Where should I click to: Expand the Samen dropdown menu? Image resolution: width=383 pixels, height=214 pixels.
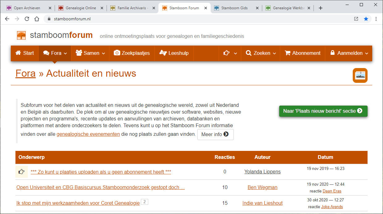[90, 53]
